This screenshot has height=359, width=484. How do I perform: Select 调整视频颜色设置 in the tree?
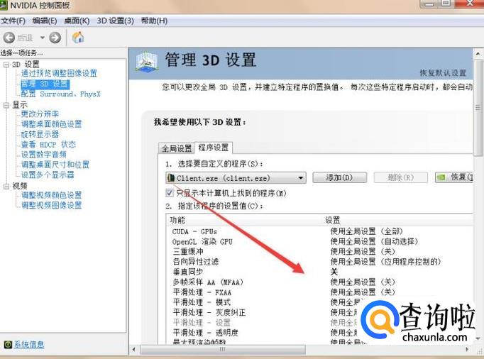[x=51, y=195]
